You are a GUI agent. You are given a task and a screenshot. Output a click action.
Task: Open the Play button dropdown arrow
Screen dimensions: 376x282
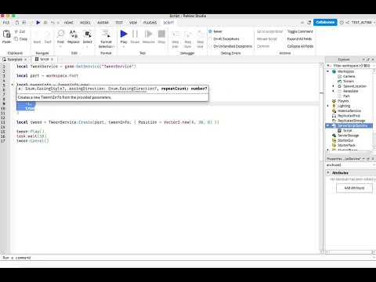tap(124, 47)
